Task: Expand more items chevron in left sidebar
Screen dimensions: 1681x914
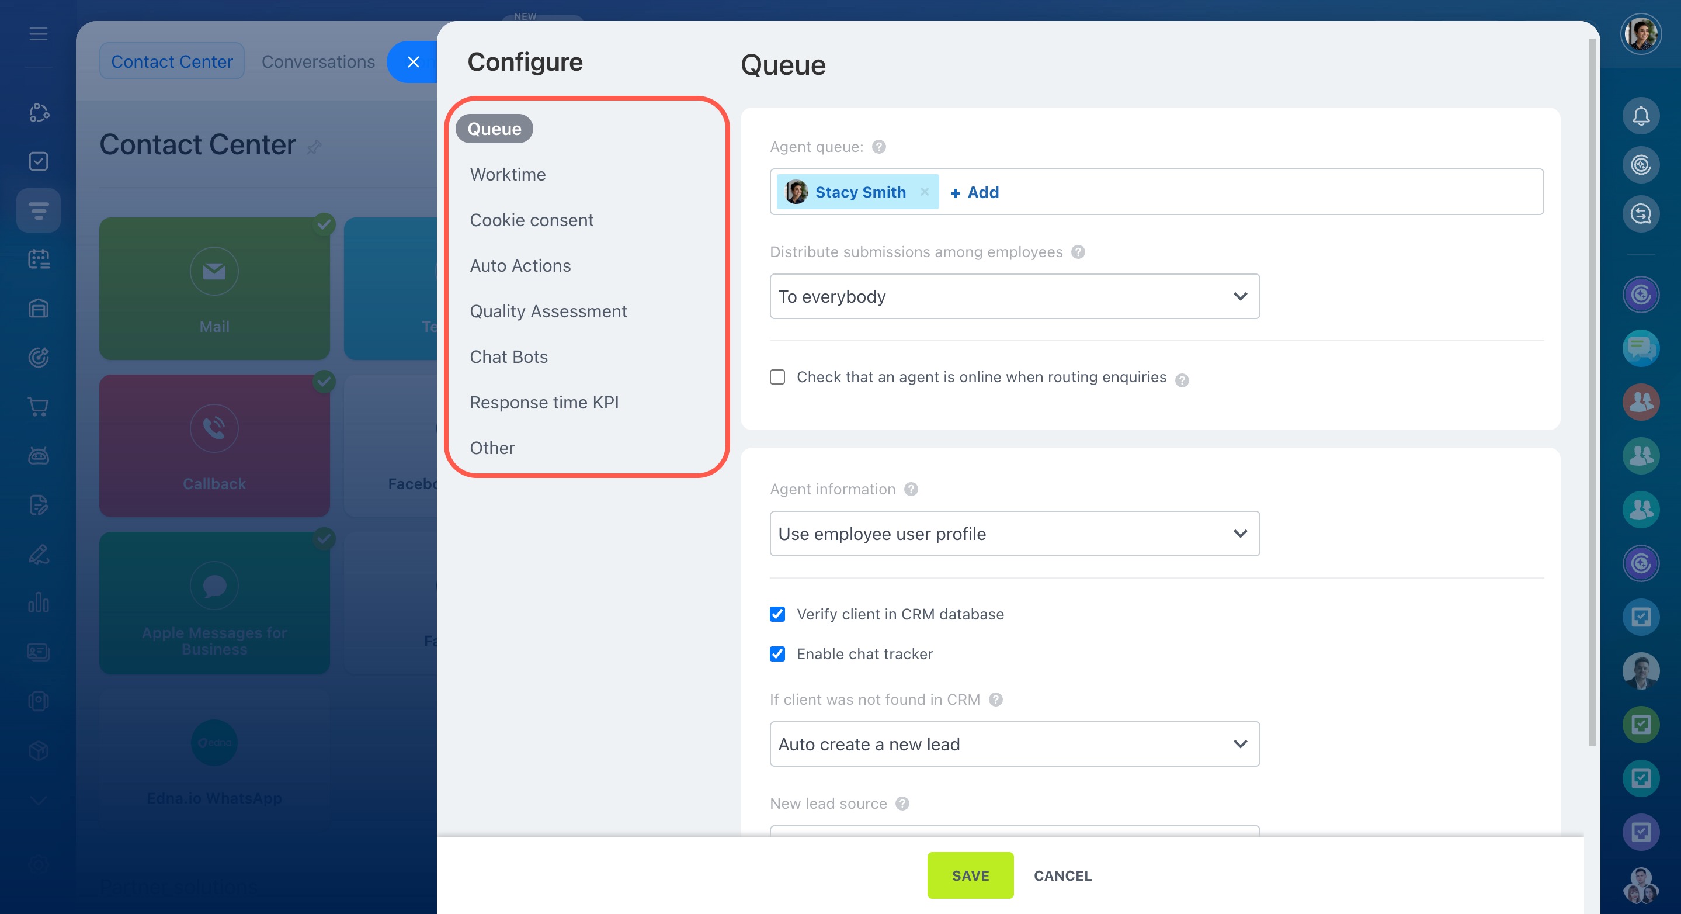Action: click(x=39, y=799)
